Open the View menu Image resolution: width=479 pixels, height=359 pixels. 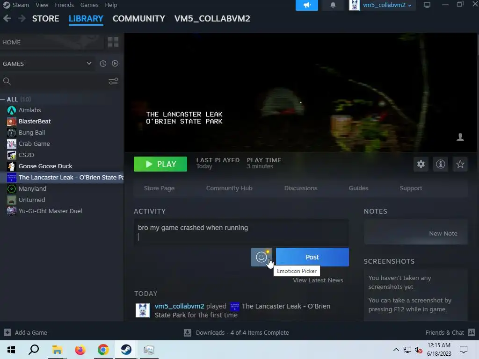tap(42, 5)
